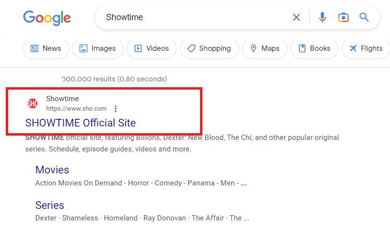Open the SHOWTIME Official Site link
Screen dimensions: 390x230
(81, 123)
